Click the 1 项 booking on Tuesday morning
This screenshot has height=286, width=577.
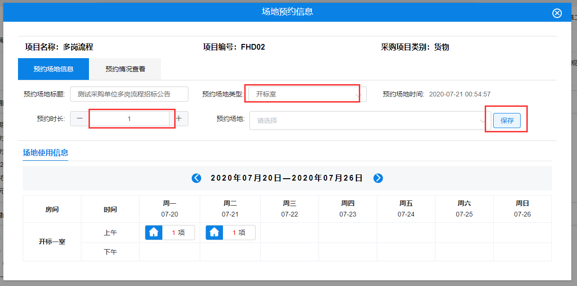tap(239, 233)
